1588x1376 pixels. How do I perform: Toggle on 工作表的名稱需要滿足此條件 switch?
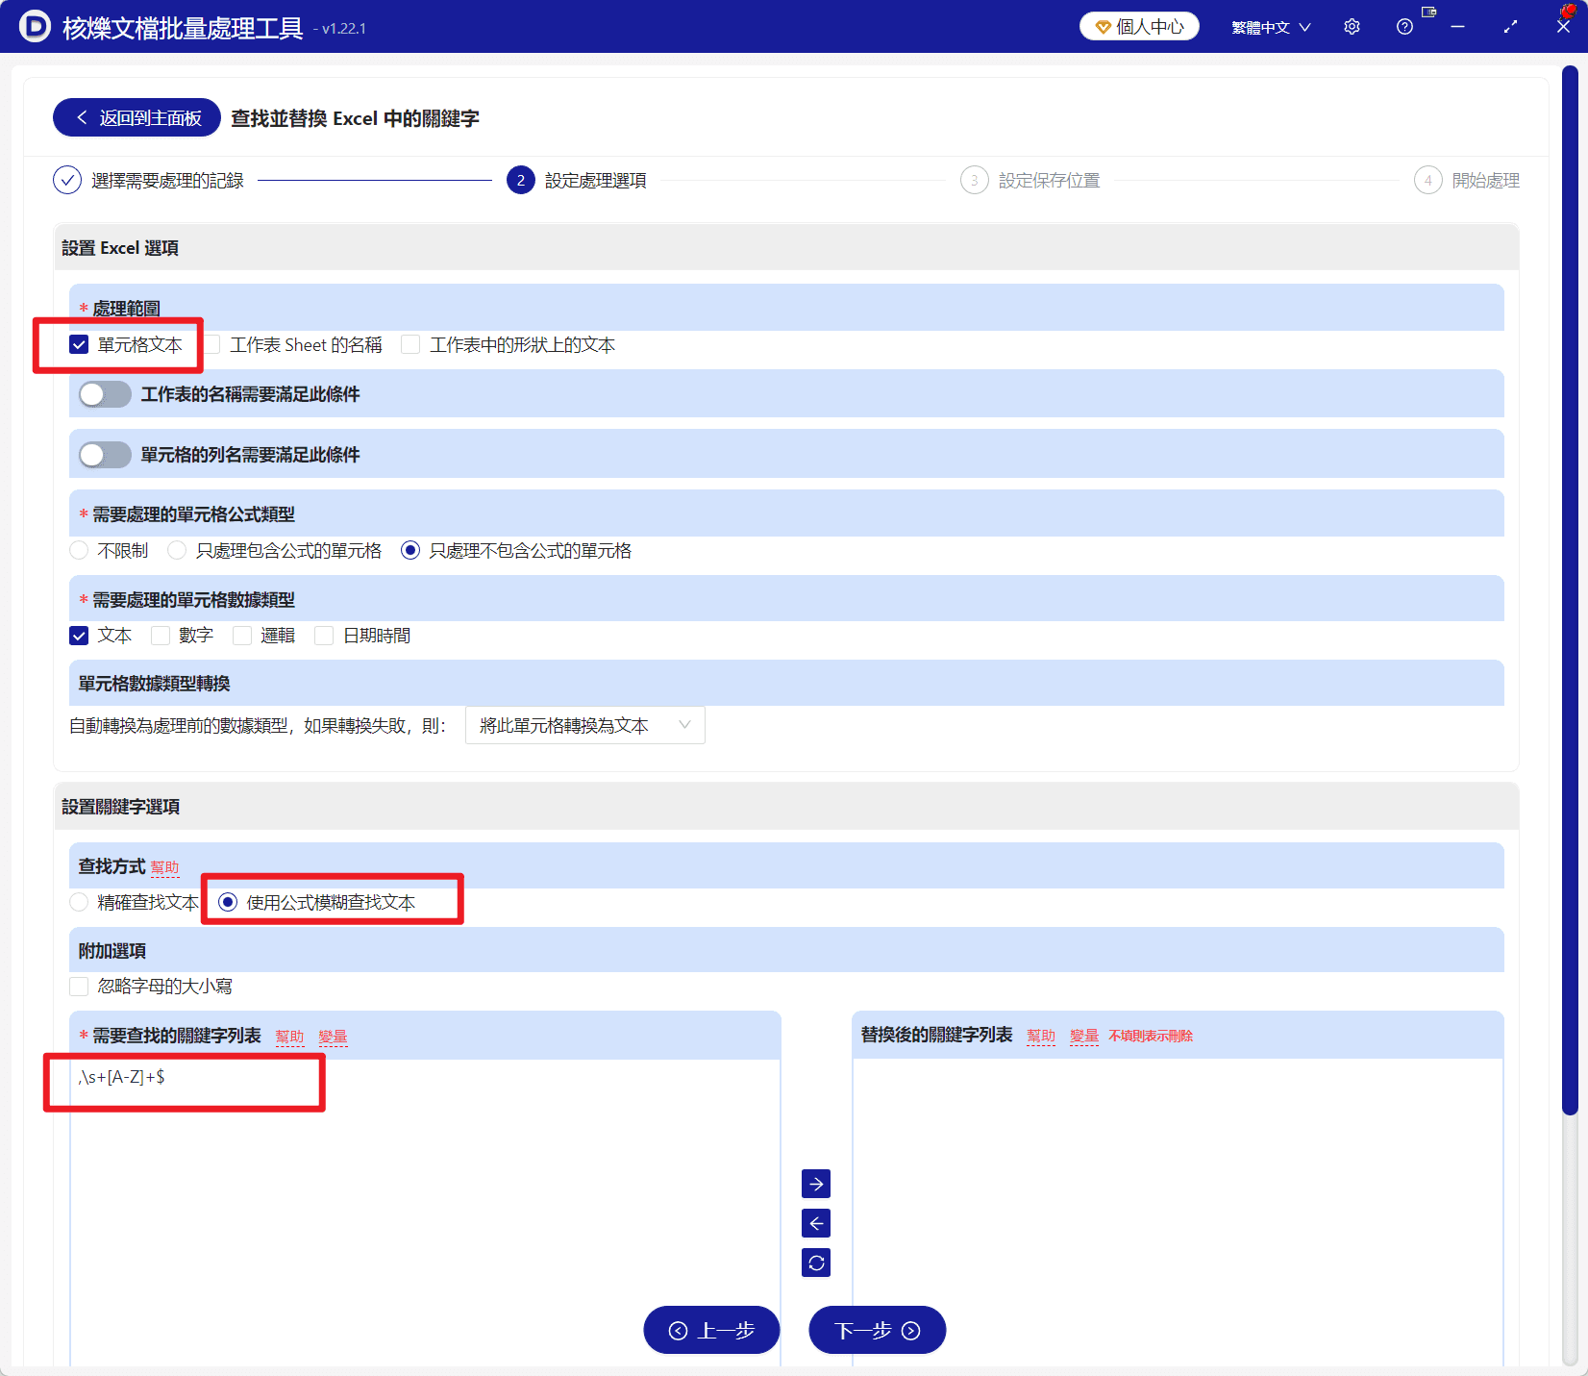(x=104, y=393)
